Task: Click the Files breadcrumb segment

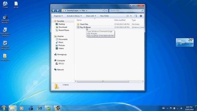Action: coord(83,10)
